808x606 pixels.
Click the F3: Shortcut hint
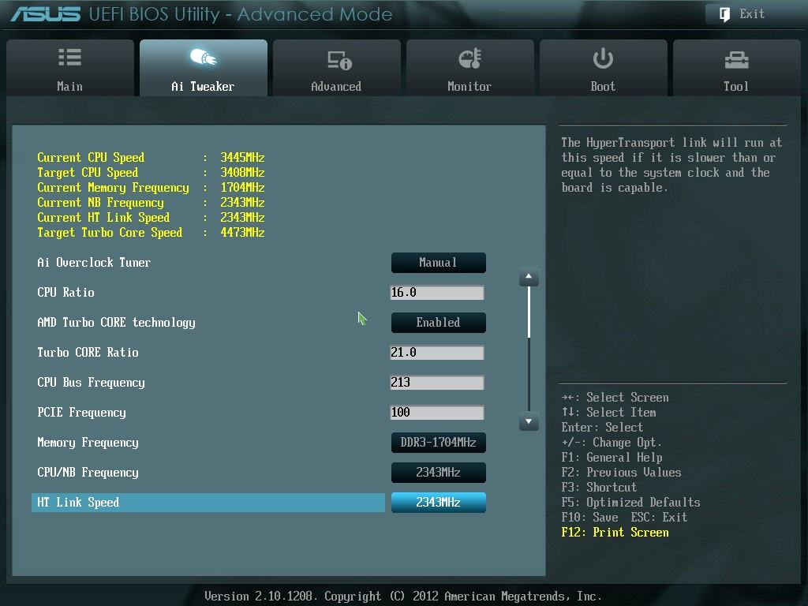click(600, 488)
